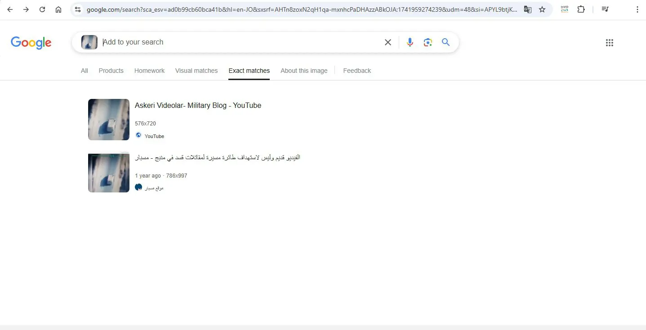Open the YouTube result thumbnail image

[x=109, y=120]
